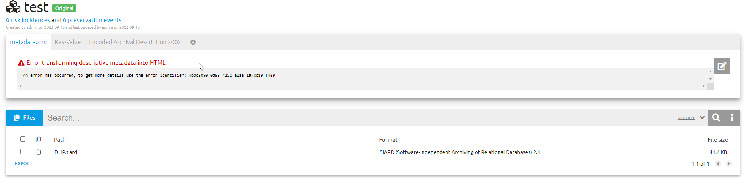
Task: Click the error box horizontal scrollbar
Action: [x=362, y=86]
